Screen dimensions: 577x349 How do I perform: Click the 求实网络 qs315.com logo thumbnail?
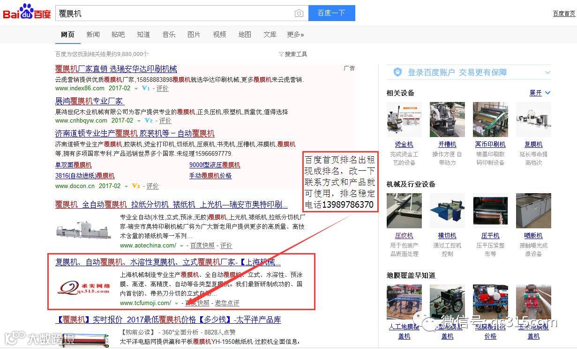(84, 289)
